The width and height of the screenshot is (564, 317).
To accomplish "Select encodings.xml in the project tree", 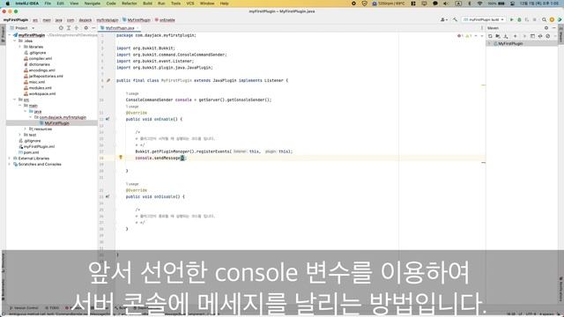I will click(41, 70).
